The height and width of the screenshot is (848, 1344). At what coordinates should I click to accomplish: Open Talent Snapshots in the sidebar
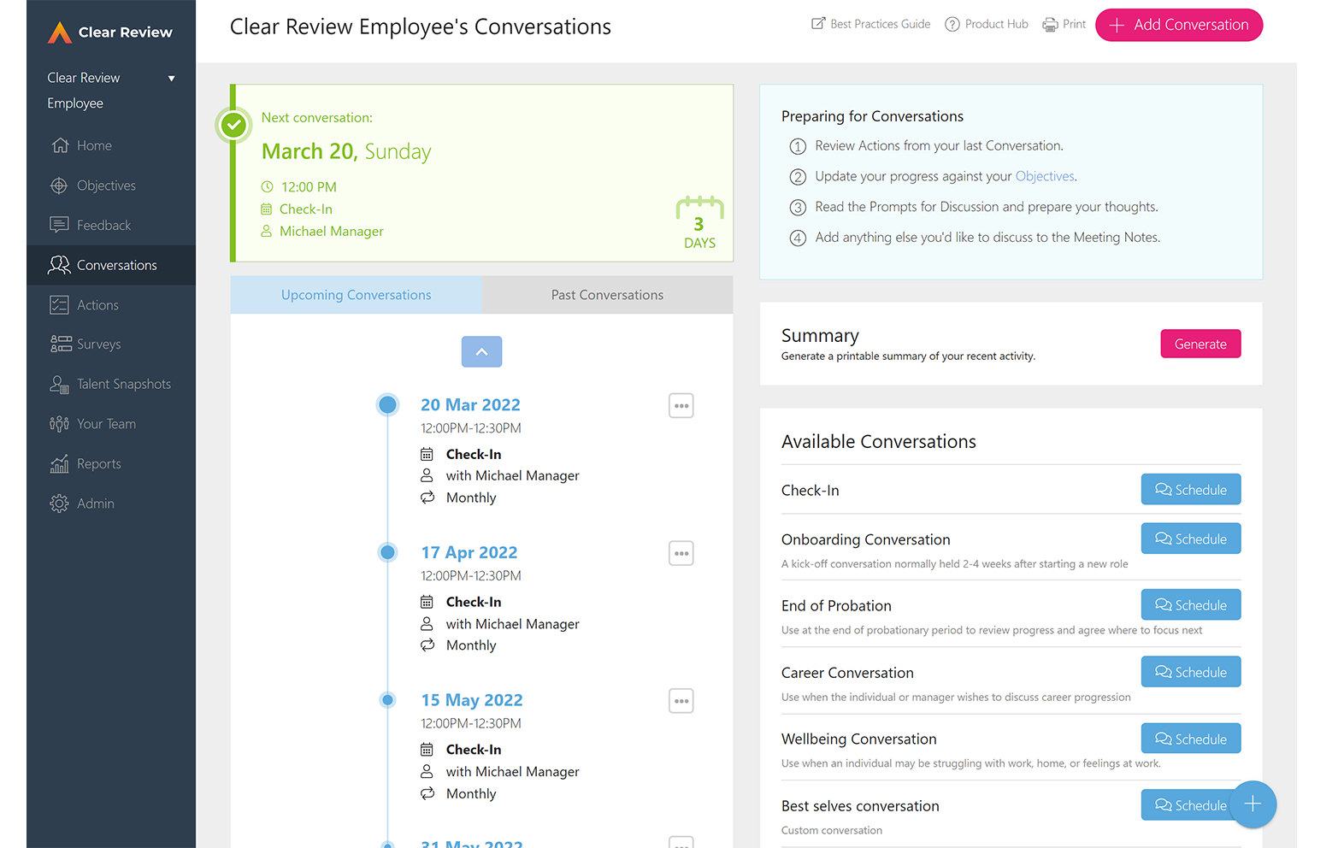coord(111,384)
